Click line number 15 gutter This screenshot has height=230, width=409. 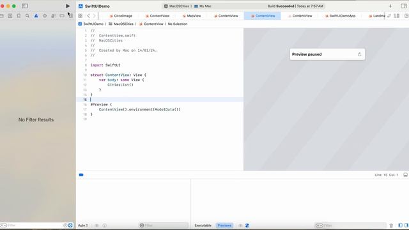pos(85,100)
